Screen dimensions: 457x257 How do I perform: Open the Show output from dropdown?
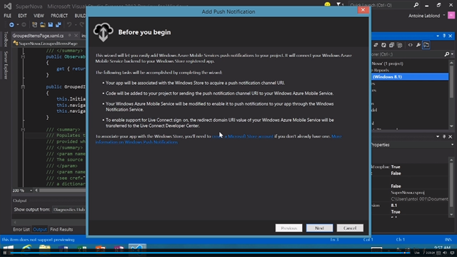coord(69,209)
